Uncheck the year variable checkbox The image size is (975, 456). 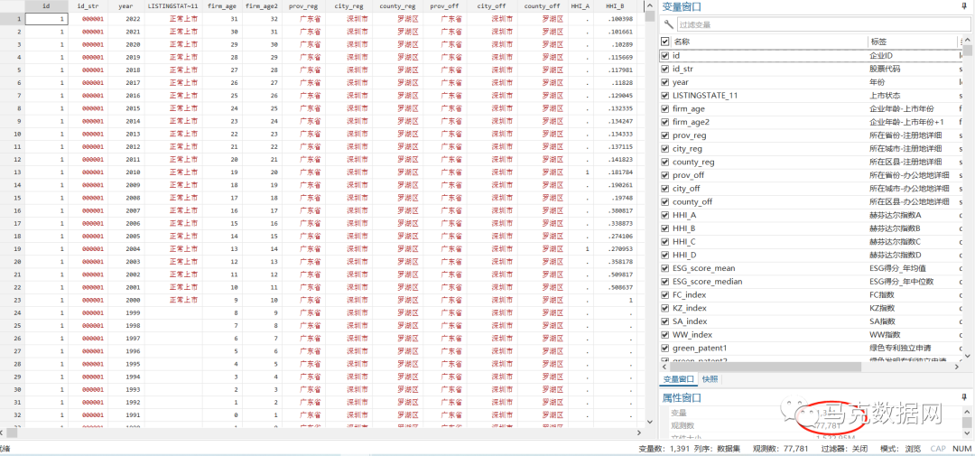pyautogui.click(x=664, y=82)
